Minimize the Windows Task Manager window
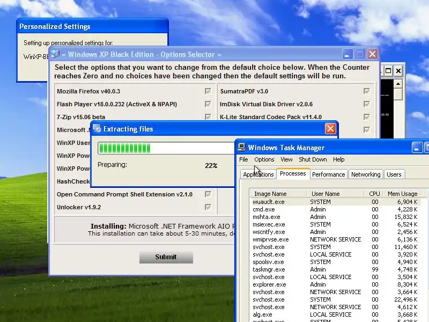This screenshot has width=429, height=322. (417, 147)
